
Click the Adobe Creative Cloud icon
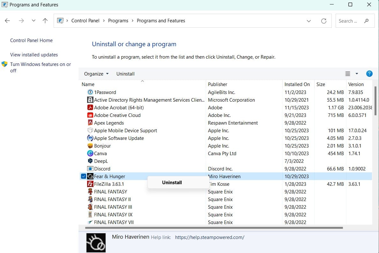pos(90,115)
